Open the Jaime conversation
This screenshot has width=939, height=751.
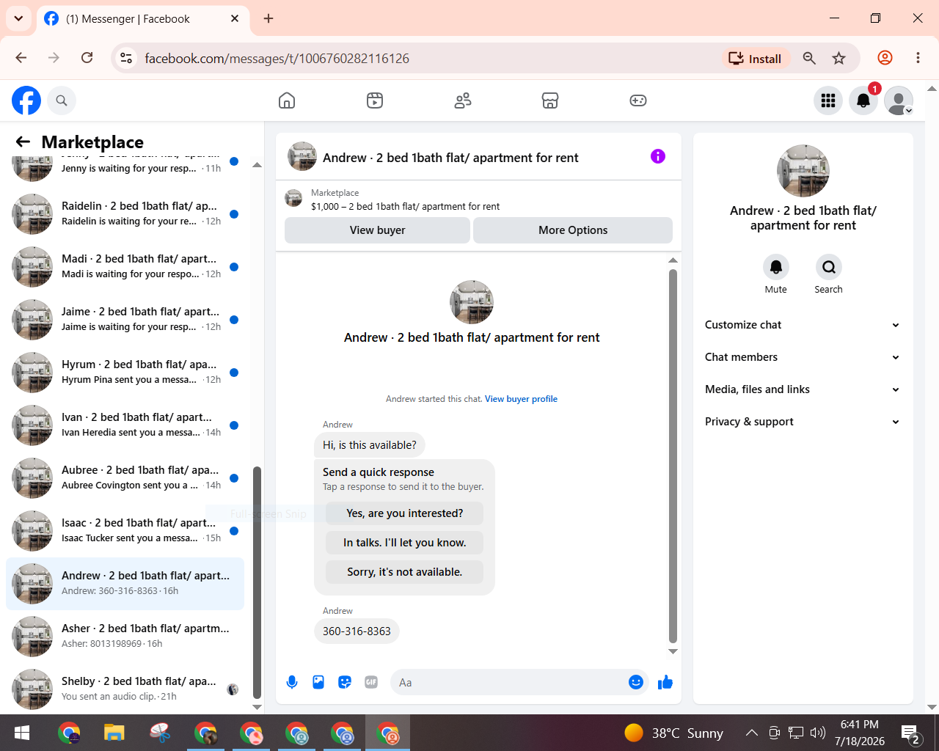tap(125, 319)
